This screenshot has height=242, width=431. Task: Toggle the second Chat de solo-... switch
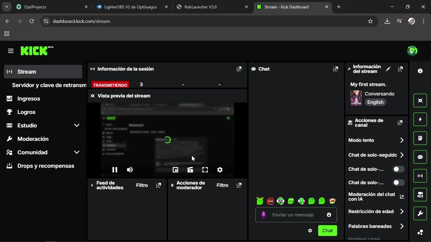tap(399, 183)
